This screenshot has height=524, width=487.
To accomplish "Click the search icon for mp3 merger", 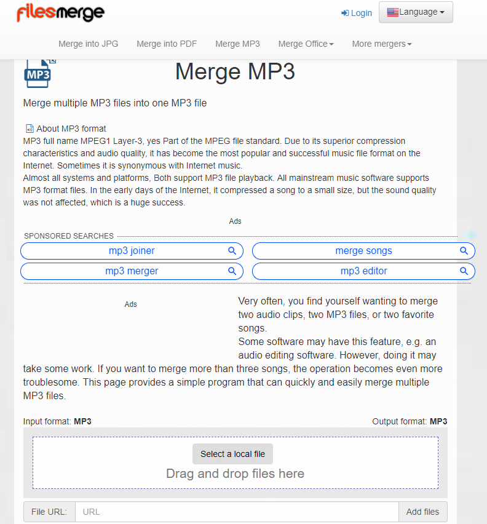I will point(232,271).
